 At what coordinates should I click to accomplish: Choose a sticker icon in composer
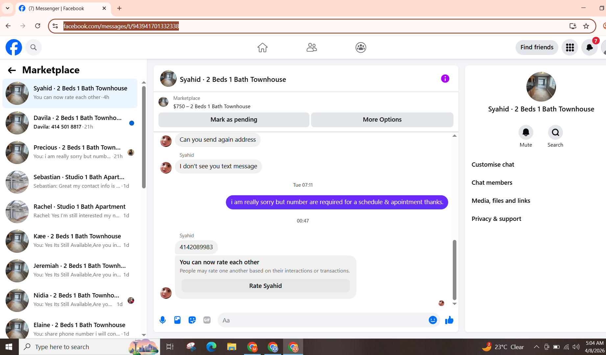[x=192, y=320]
